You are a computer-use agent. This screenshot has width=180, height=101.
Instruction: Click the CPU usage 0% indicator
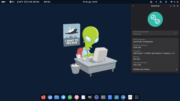click(12, 2)
